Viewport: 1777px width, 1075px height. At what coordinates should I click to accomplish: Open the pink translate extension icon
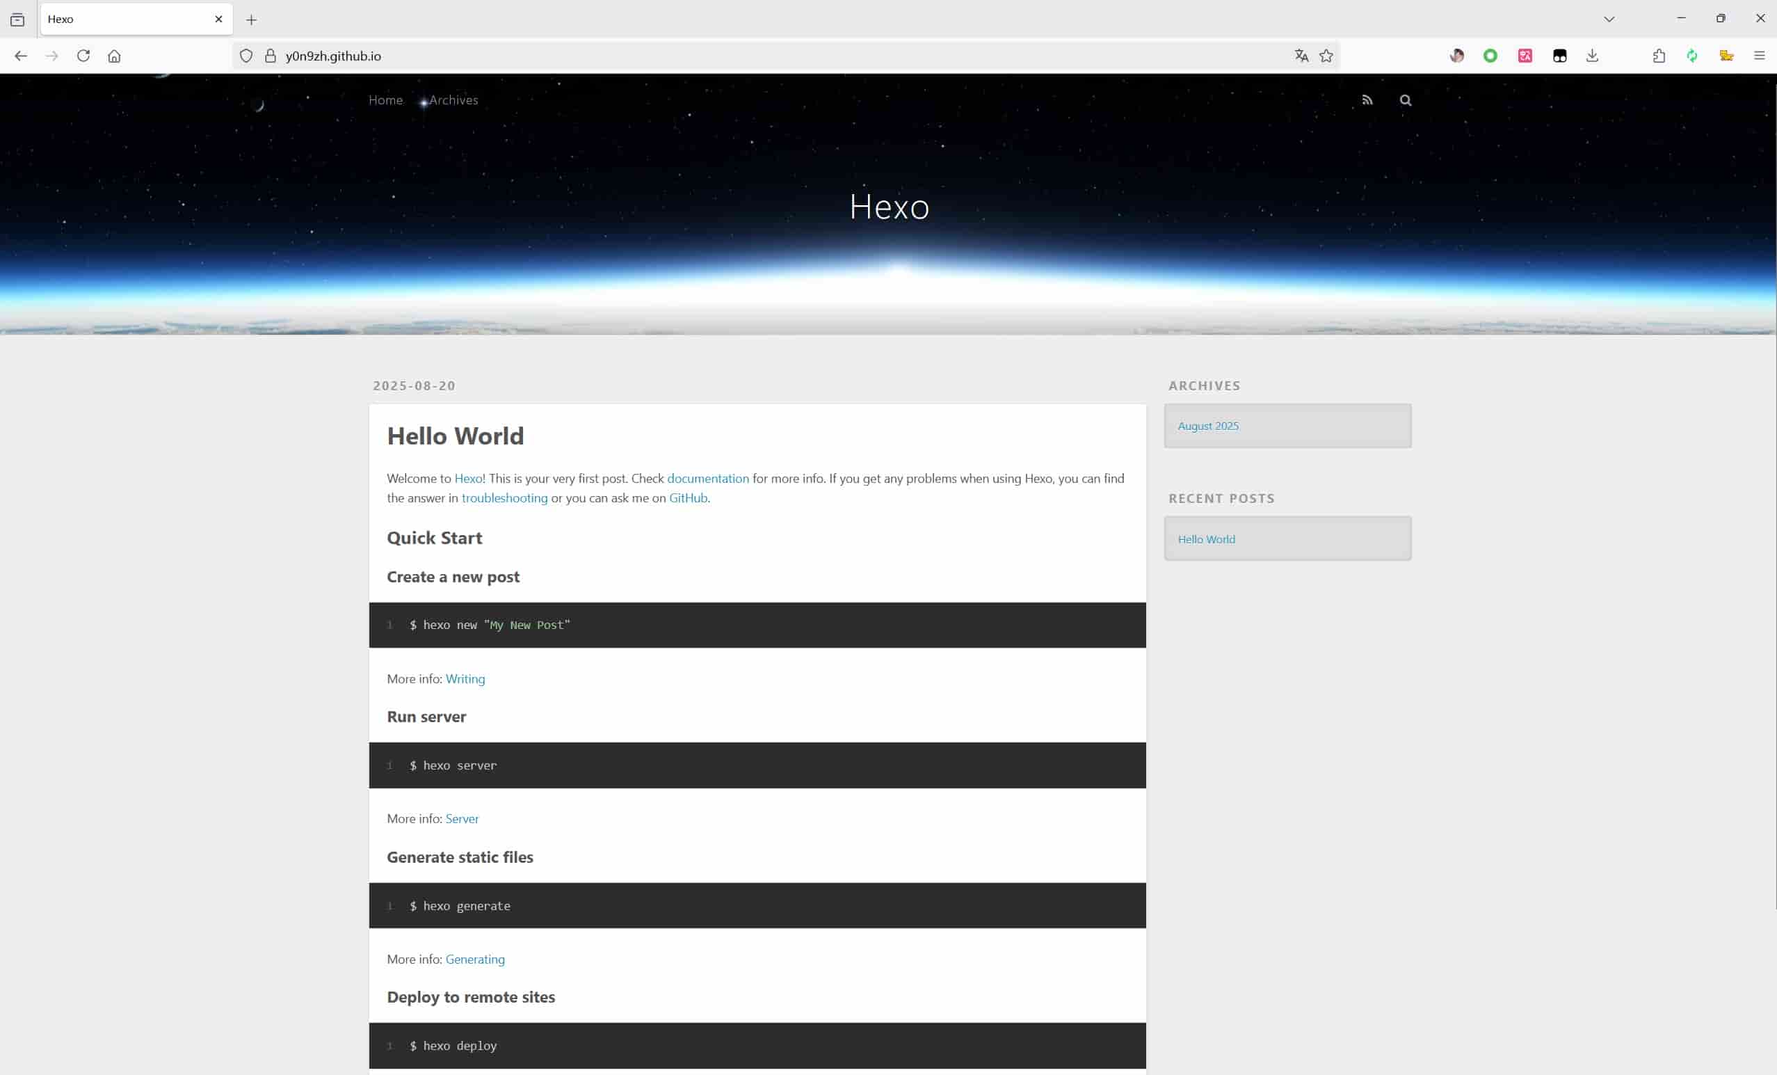coord(1525,56)
